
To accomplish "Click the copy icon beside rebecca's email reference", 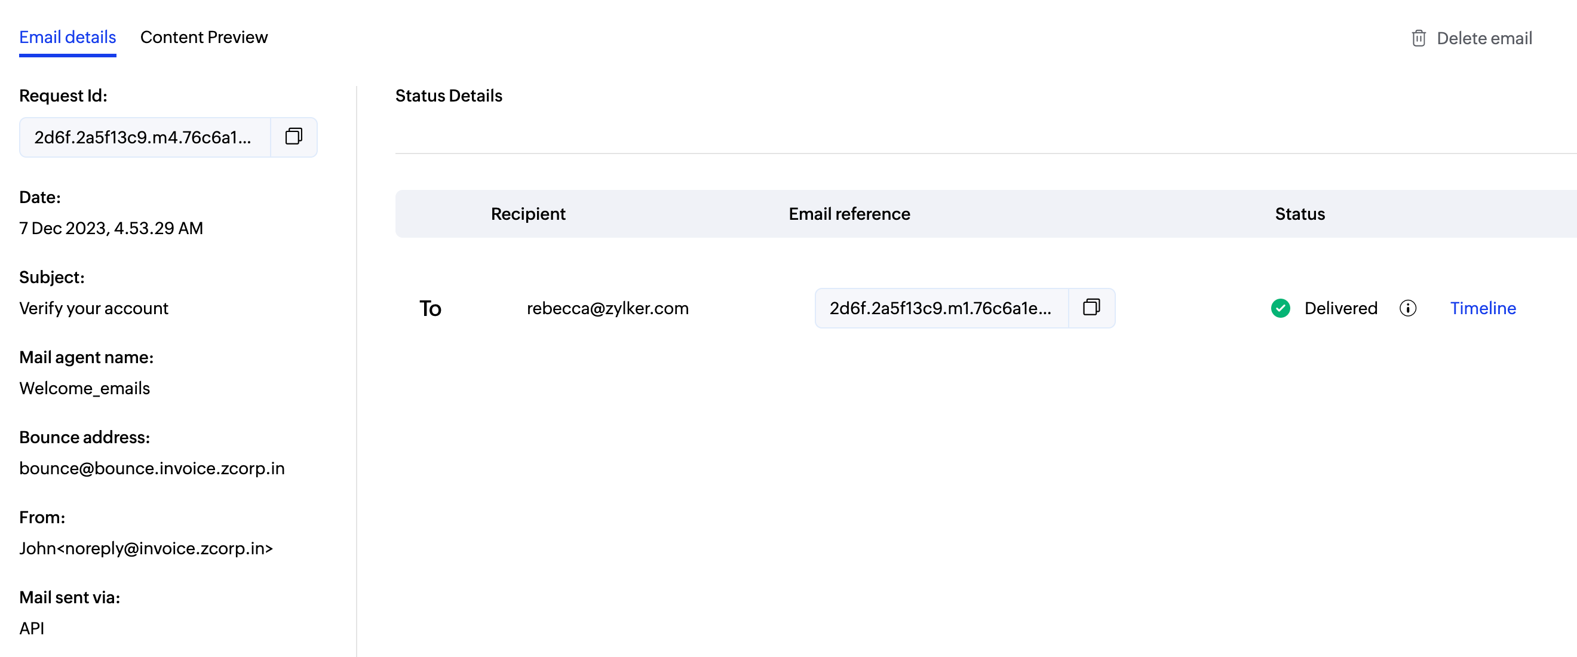I will pos(1092,308).
